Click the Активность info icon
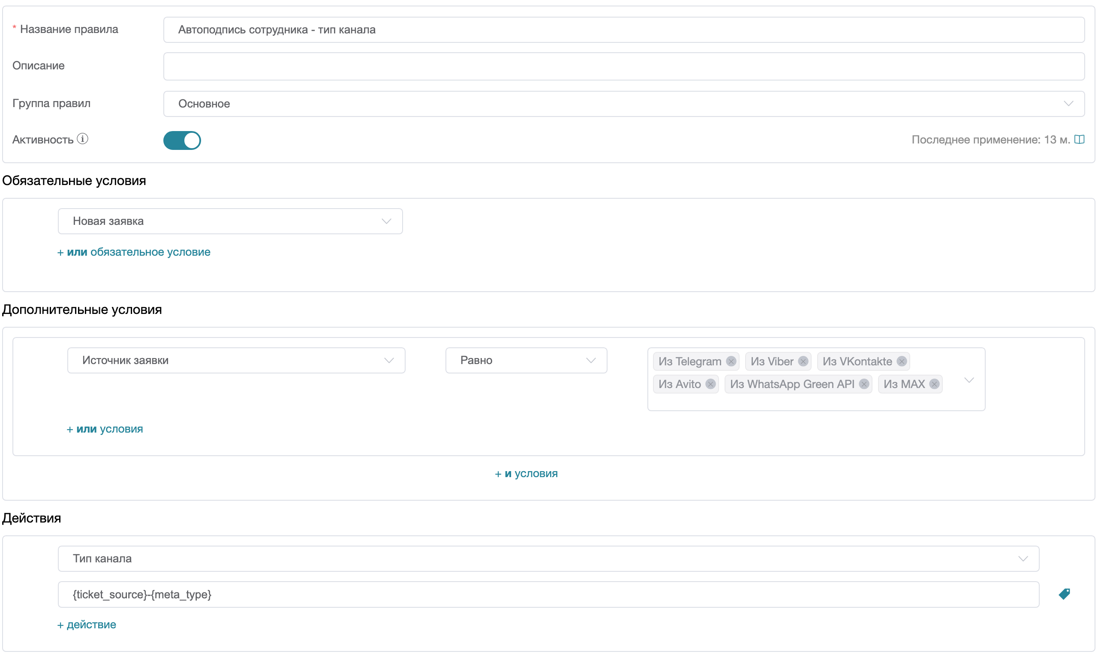The width and height of the screenshot is (1101, 657). coord(82,139)
